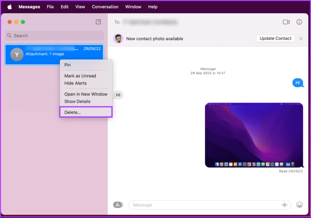Choose Delete… from the context menu
This screenshot has width=311, height=218.
click(86, 112)
